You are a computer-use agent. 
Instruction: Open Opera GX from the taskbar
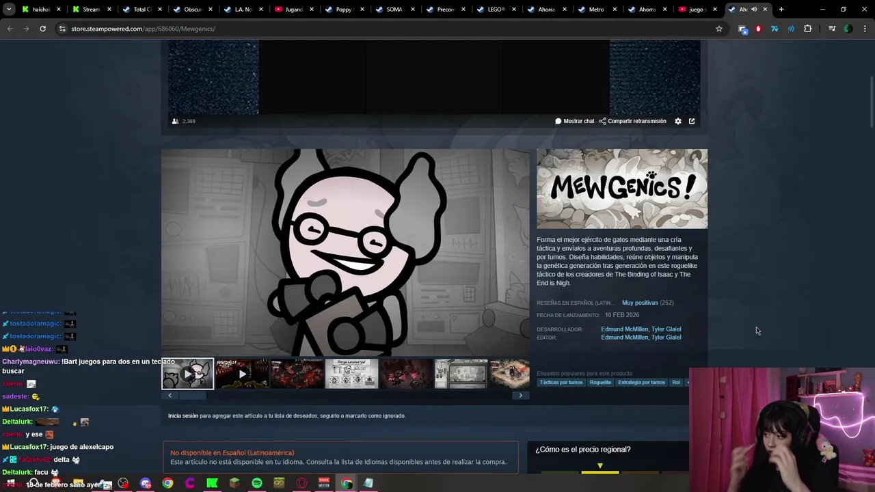301,483
